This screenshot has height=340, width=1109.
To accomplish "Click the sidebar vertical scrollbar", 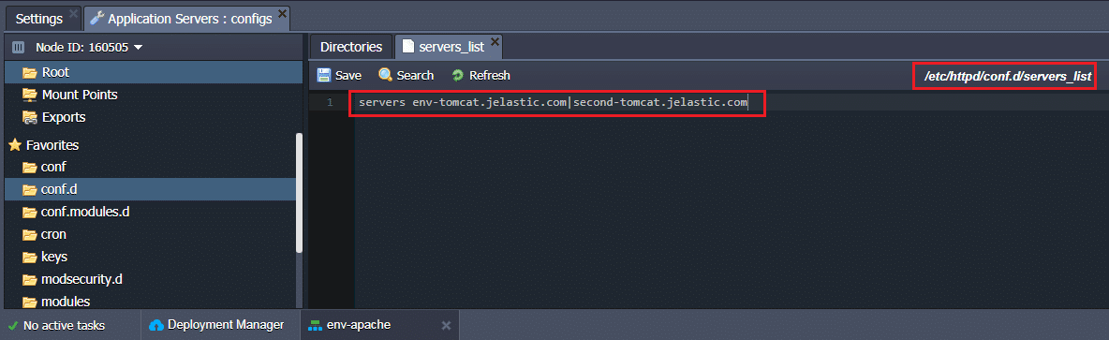I will (299, 193).
